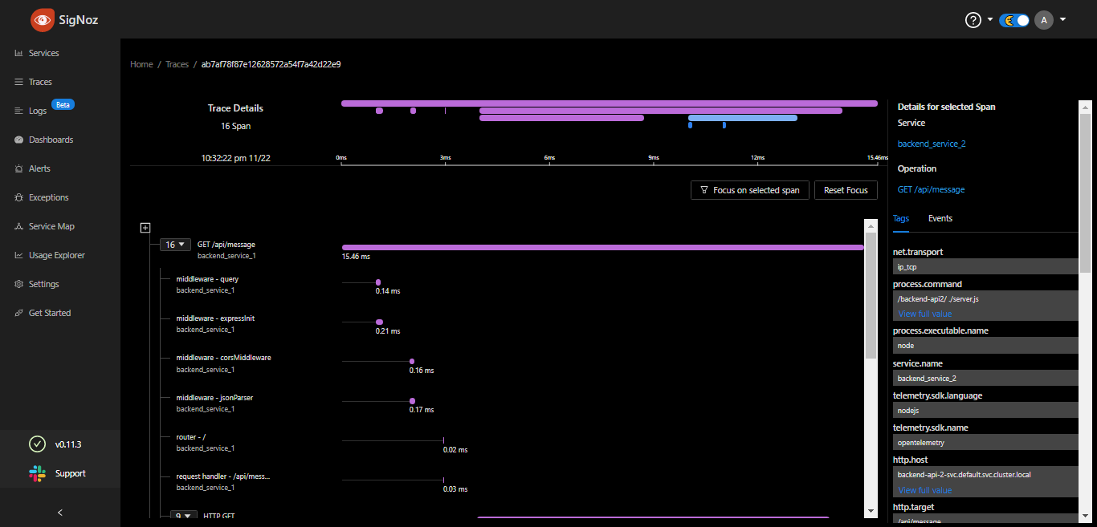
Task: Open the Services sidebar icon
Action: (18, 53)
